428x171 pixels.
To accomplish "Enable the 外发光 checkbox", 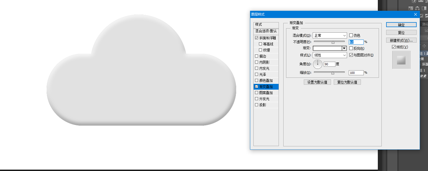I will [x=256, y=99].
